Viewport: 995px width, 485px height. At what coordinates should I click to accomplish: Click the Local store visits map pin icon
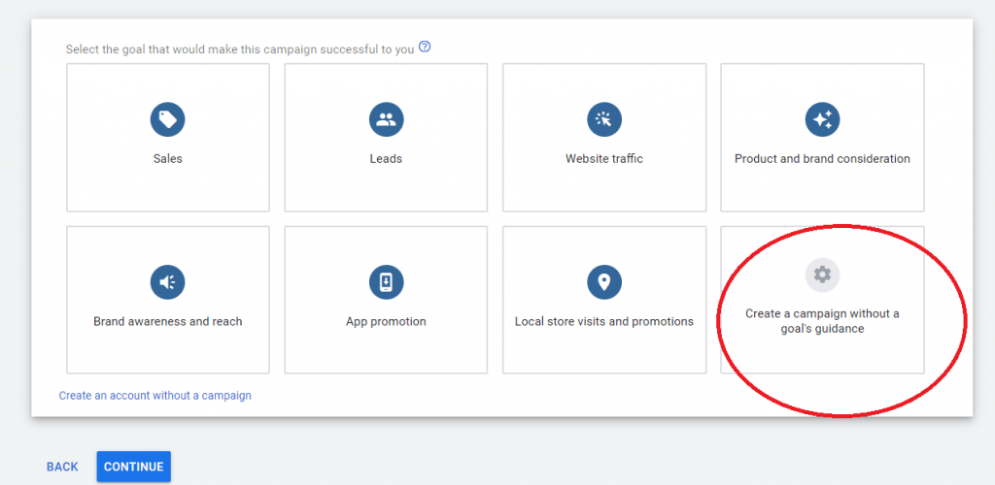[x=603, y=282]
